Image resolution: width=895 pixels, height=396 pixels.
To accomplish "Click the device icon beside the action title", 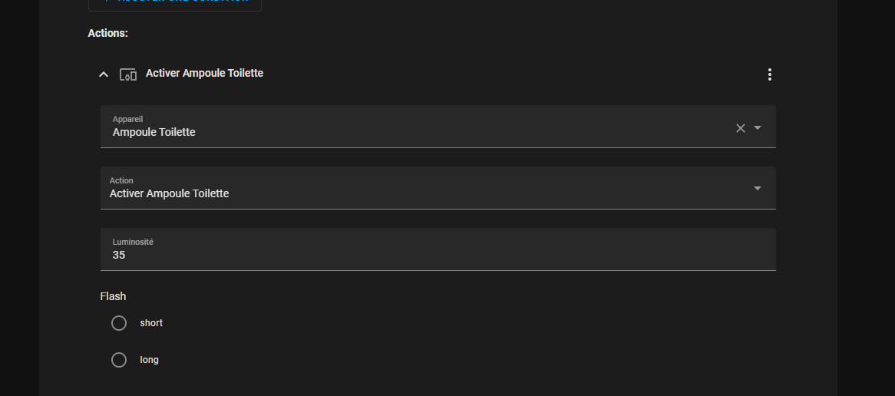I will click(x=128, y=74).
